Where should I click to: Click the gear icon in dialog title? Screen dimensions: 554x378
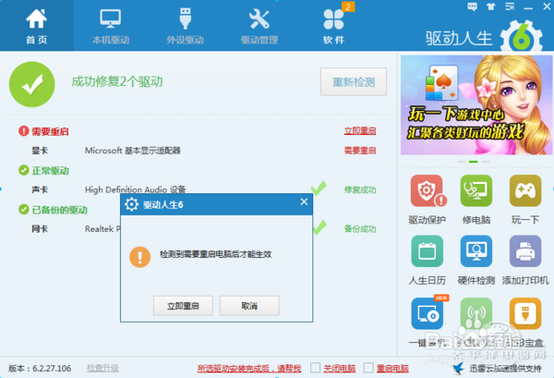[131, 204]
